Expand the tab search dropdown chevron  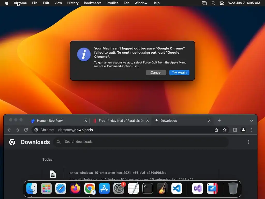(x=251, y=121)
